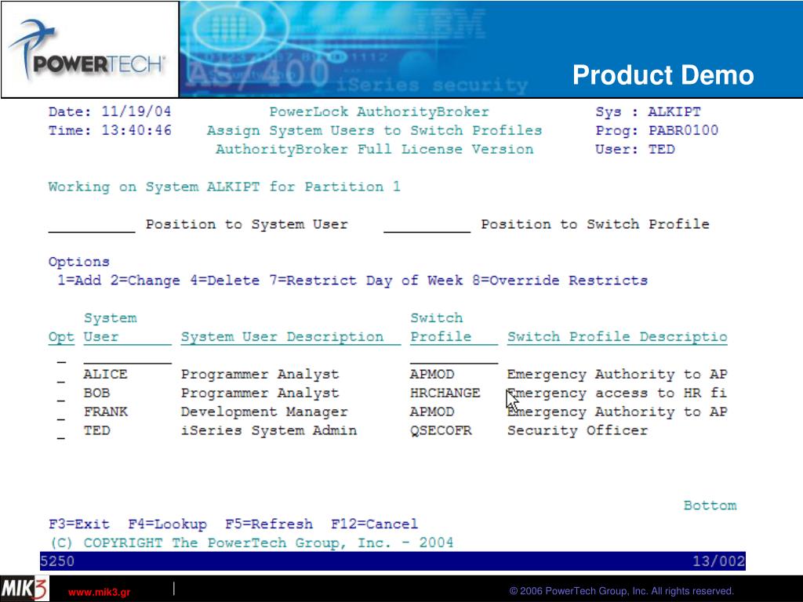Click Development Manager description

(264, 412)
